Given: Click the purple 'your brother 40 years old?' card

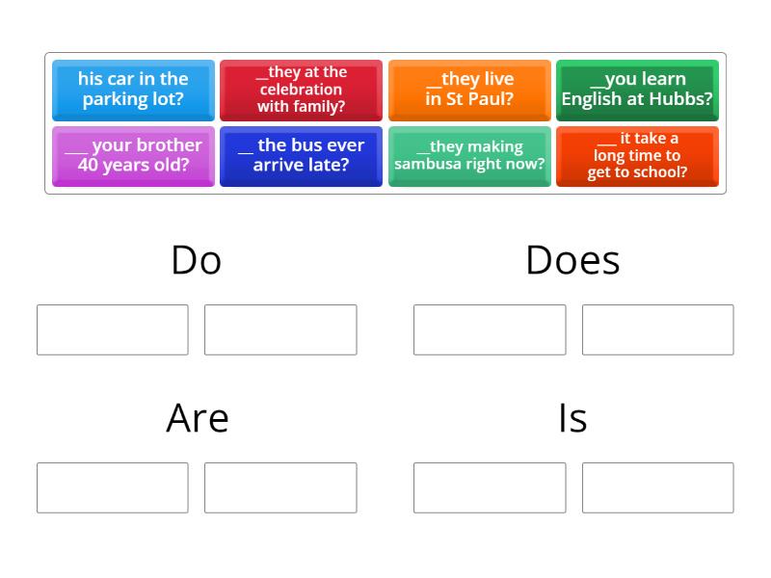Looking at the screenshot, I should 132,156.
